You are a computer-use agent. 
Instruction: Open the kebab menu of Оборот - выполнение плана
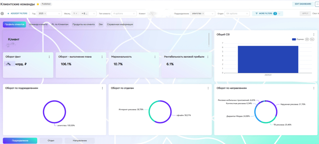[102, 57]
